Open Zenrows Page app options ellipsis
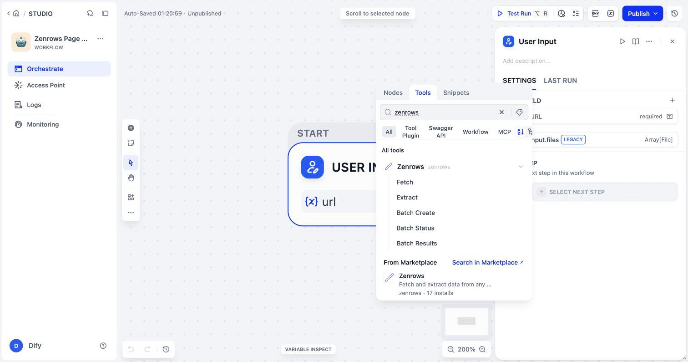 point(101,39)
